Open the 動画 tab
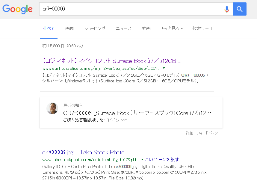257x186 pixels. (x=146, y=28)
